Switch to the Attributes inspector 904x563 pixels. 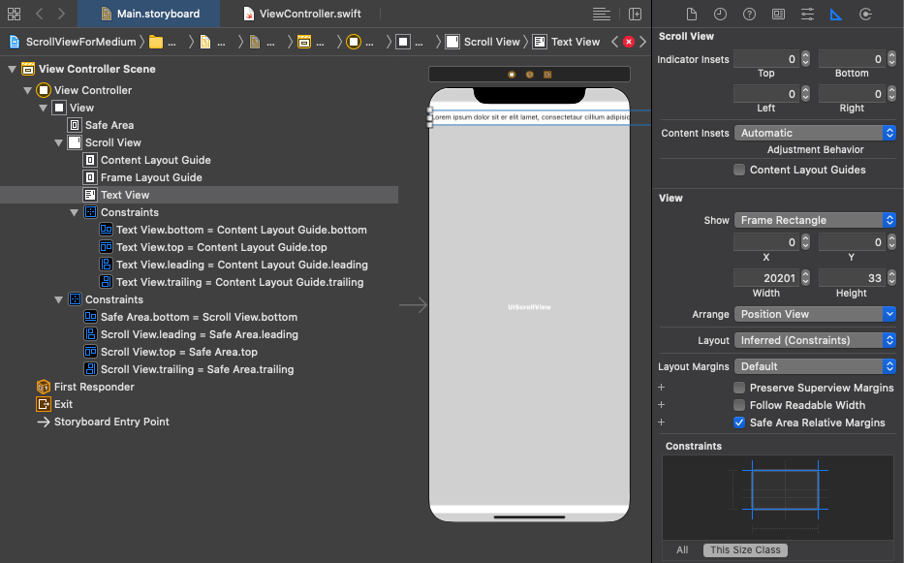807,15
